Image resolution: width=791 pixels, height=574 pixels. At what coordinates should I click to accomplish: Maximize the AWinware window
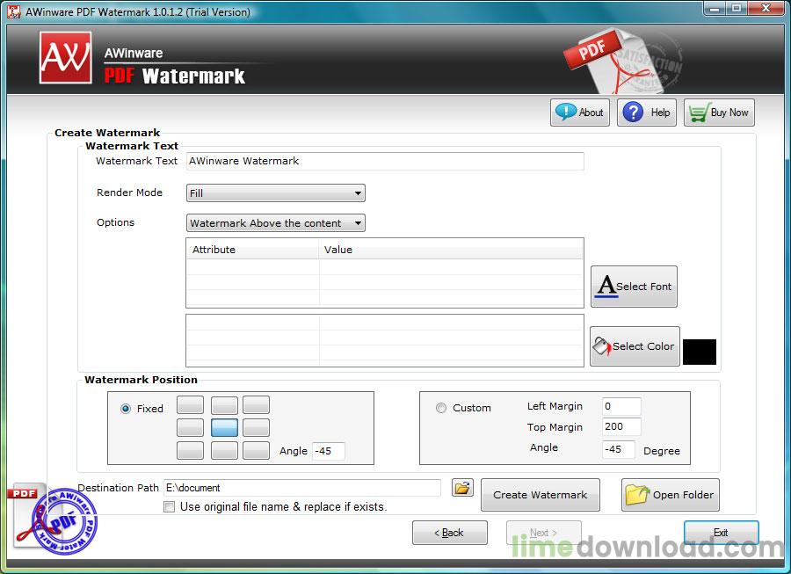click(x=736, y=9)
